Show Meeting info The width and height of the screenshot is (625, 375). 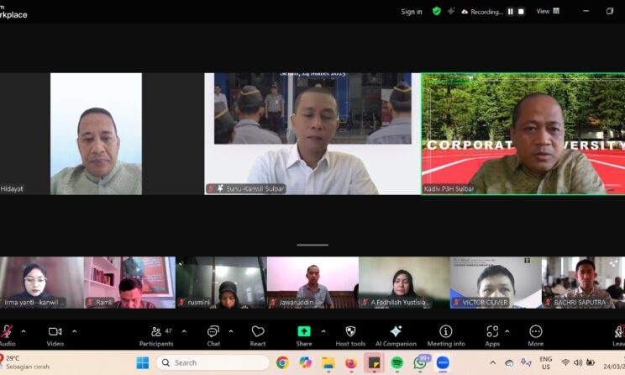click(446, 335)
